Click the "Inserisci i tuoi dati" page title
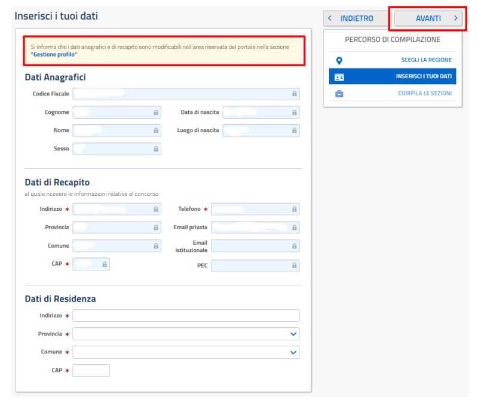This screenshot has width=478, height=403. (56, 16)
